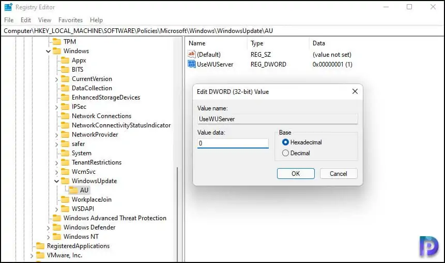Screen dimensions: 445x263
Task: Click the Registry Editor app icon in title bar
Action: [8, 7]
